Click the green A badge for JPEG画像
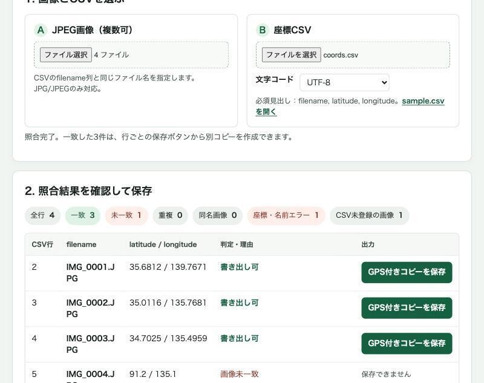Image resolution: width=484 pixels, height=383 pixels. click(x=41, y=30)
